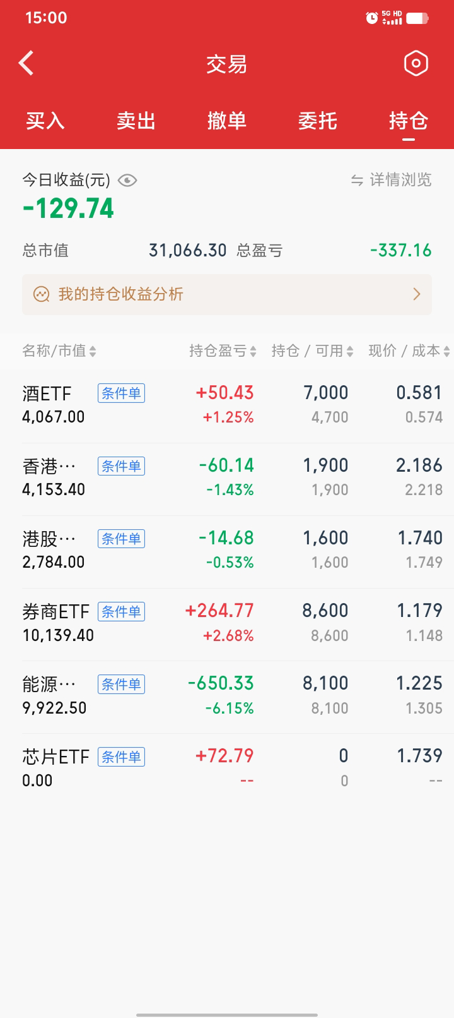Open 条件单 tag for 券商ETF
The height and width of the screenshot is (1018, 454).
click(121, 611)
